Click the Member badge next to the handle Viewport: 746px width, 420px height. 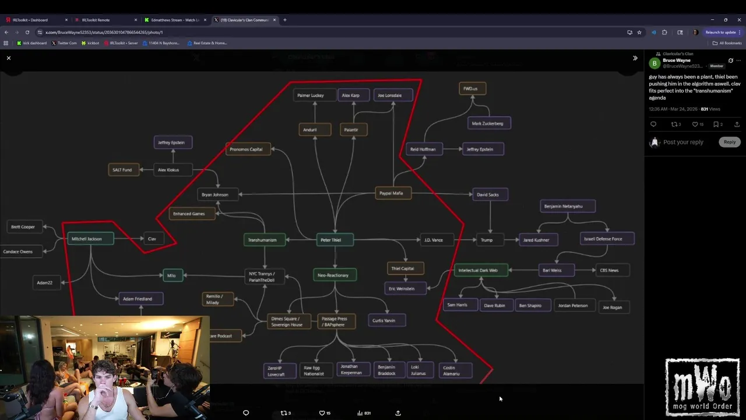click(716, 66)
